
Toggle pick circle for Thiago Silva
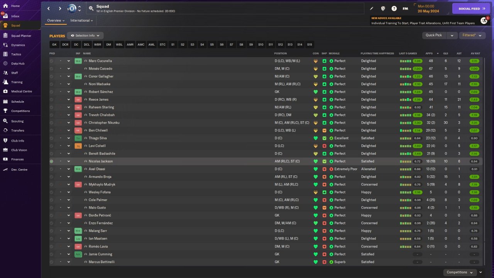tap(52, 138)
